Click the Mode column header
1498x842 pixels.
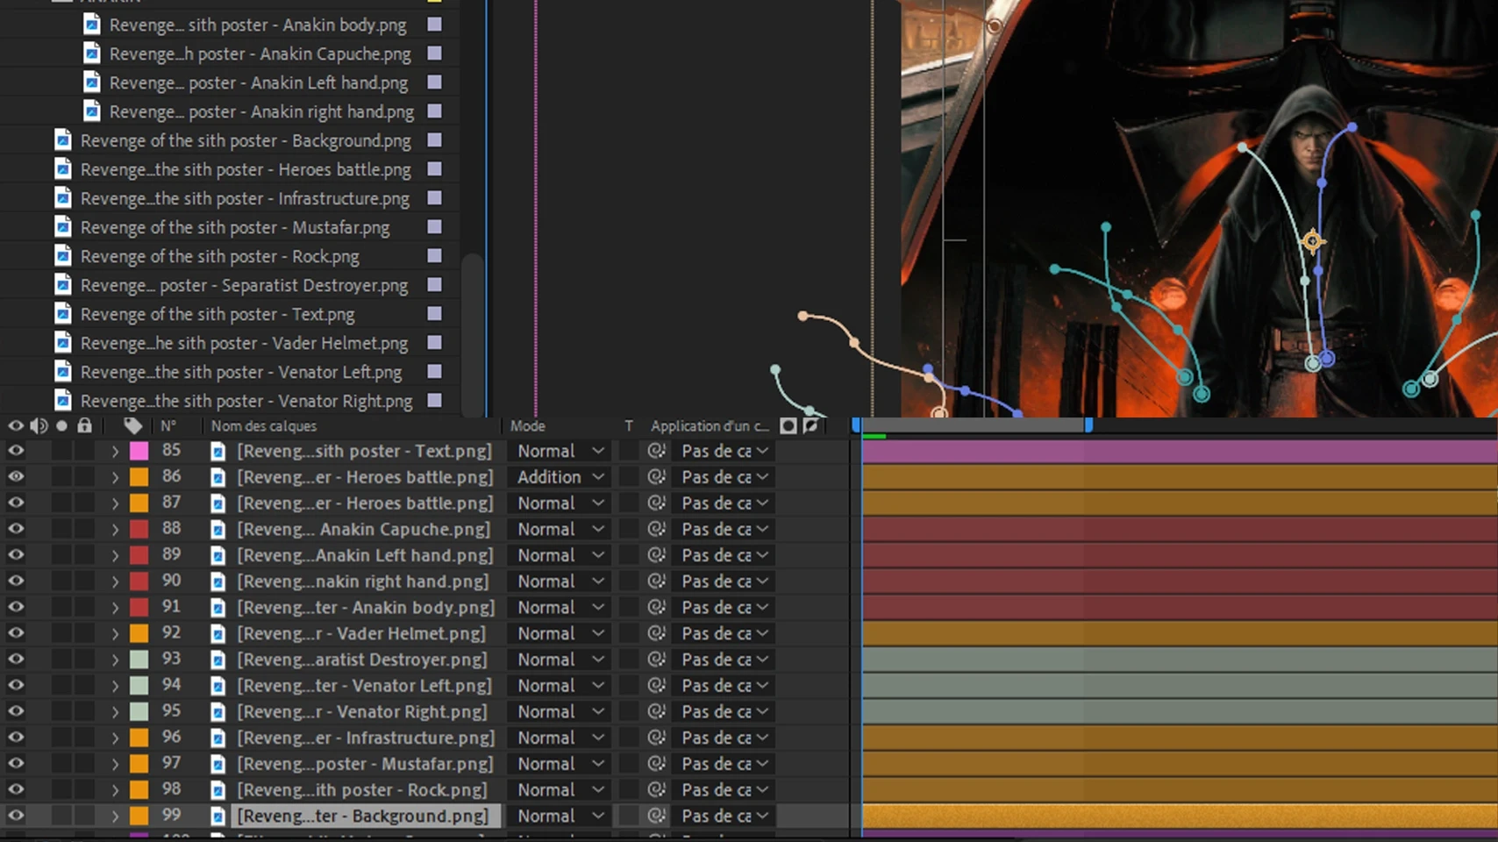click(x=528, y=425)
